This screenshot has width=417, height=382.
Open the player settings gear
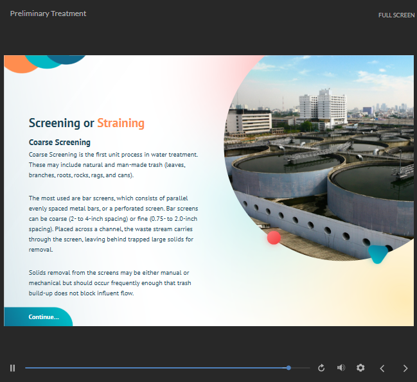point(360,368)
